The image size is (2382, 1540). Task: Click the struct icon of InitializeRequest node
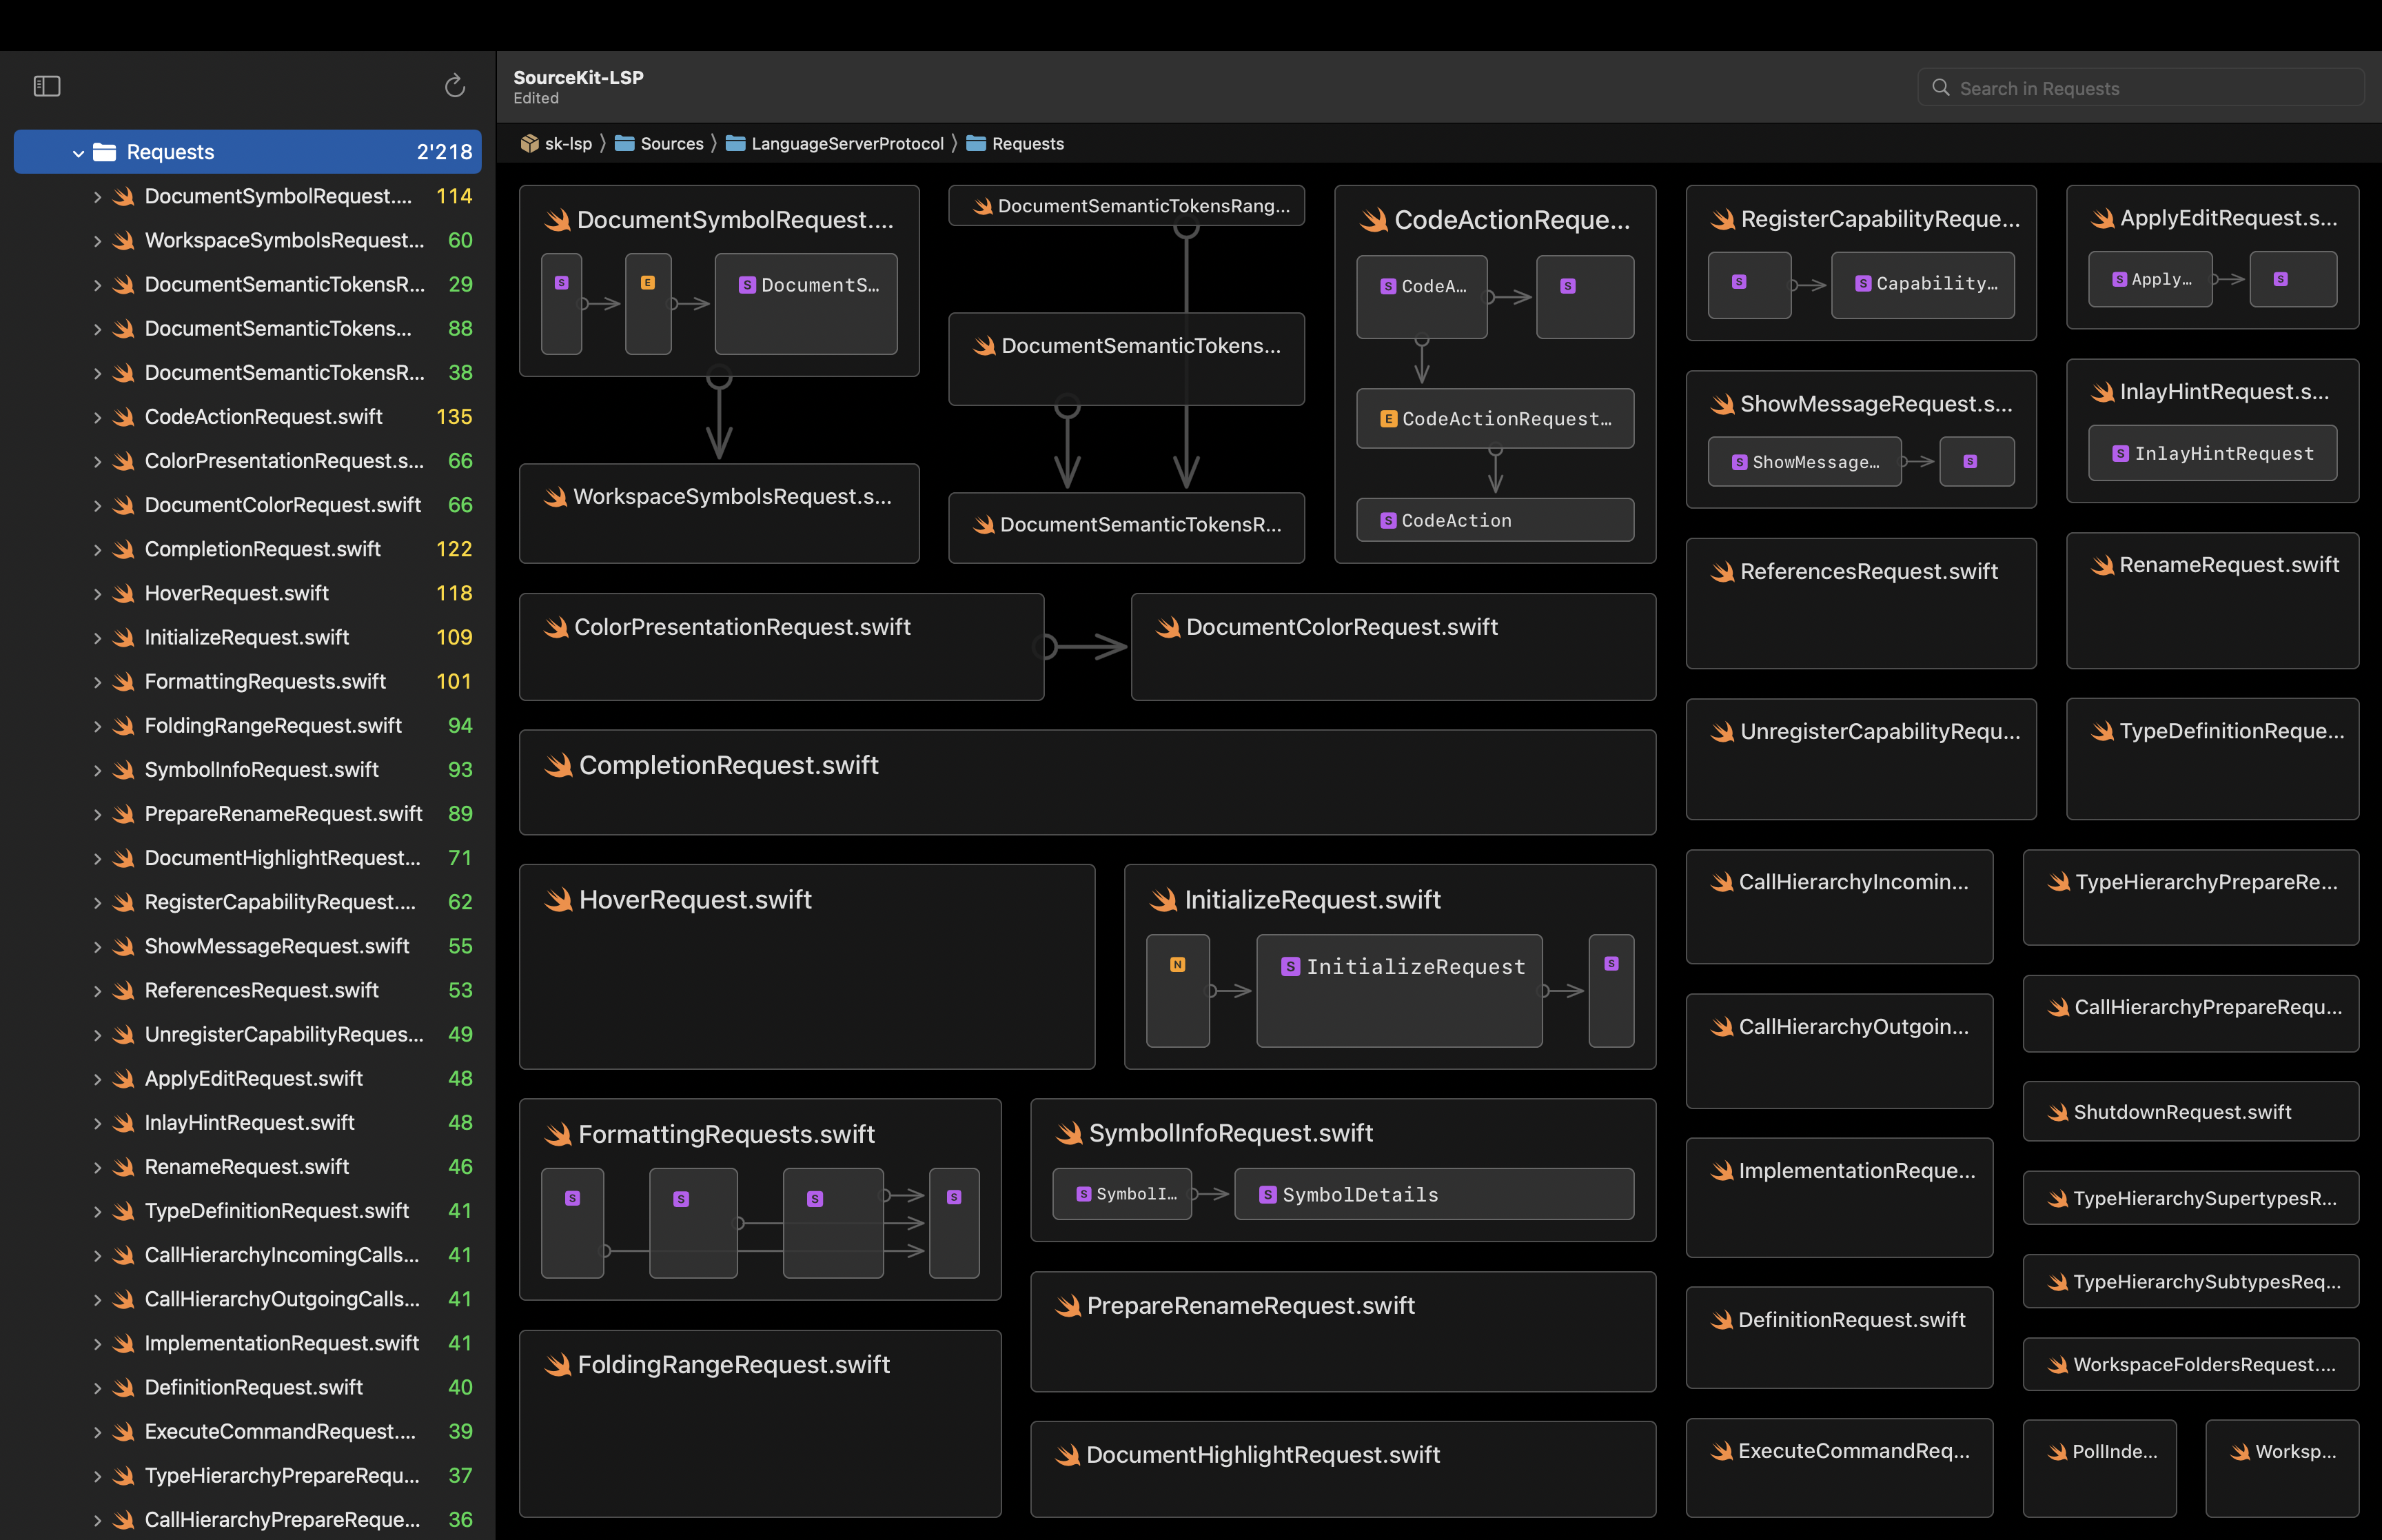tap(1290, 967)
